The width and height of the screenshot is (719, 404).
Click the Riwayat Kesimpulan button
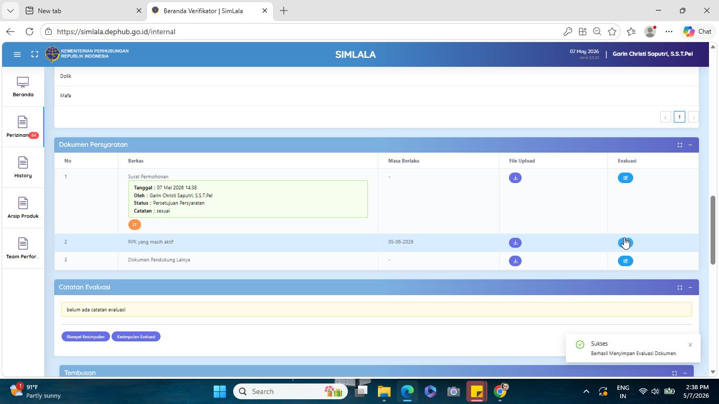[85, 337]
